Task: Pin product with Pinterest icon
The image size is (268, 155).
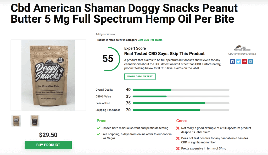Action: pos(245,61)
